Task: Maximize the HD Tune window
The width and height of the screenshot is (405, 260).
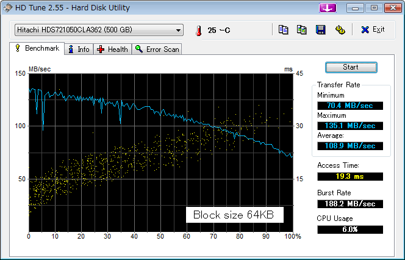Action: click(x=374, y=8)
